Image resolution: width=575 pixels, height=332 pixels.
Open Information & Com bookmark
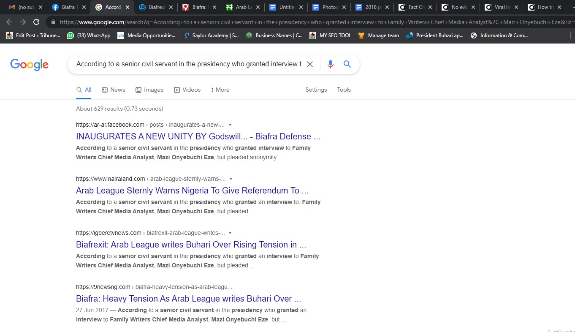499,35
